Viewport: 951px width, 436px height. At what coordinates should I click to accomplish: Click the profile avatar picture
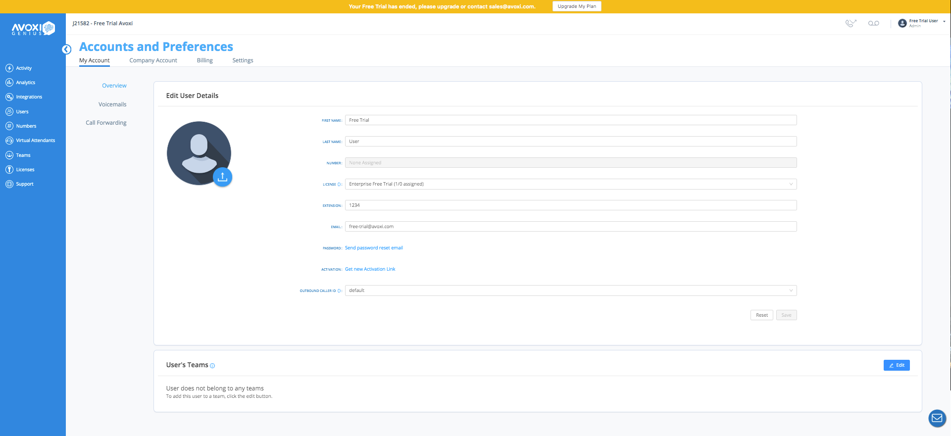199,153
